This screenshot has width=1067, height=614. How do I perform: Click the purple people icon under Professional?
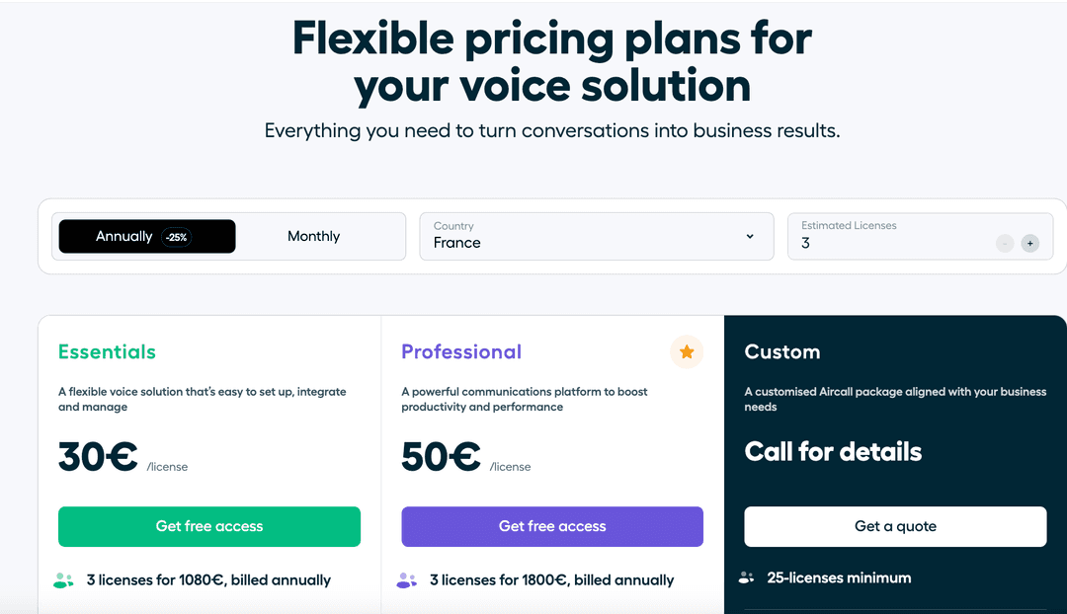tap(406, 580)
